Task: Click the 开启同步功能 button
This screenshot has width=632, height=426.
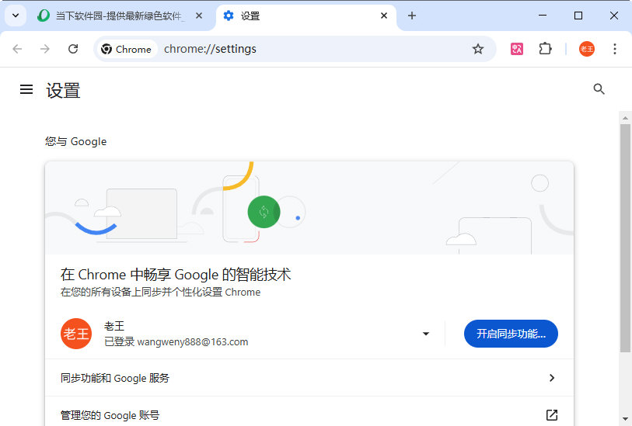Action: pos(511,334)
